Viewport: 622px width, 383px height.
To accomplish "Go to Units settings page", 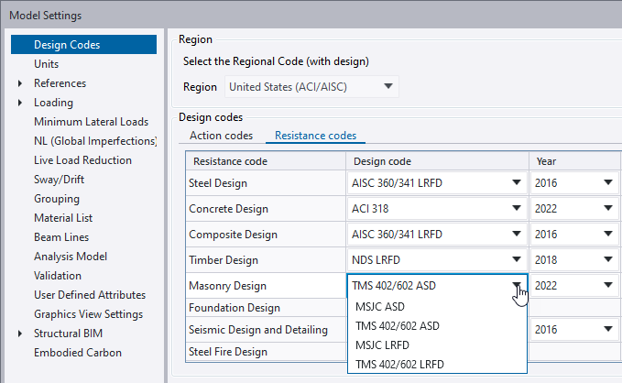I will [x=46, y=64].
